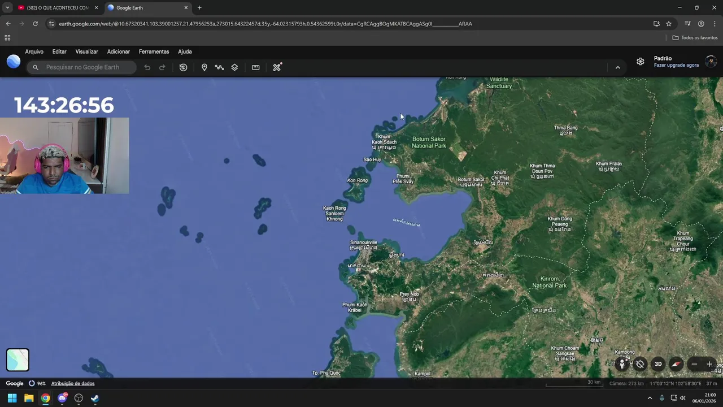
Task: Add a placemark with the pin tool
Action: pos(204,67)
